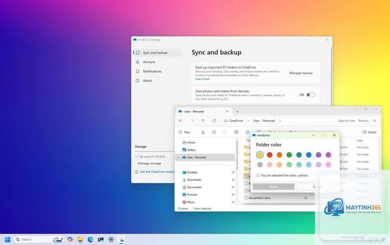Click cloud status icon for Document 2.docx
390x245 pixels.
(x=305, y=198)
